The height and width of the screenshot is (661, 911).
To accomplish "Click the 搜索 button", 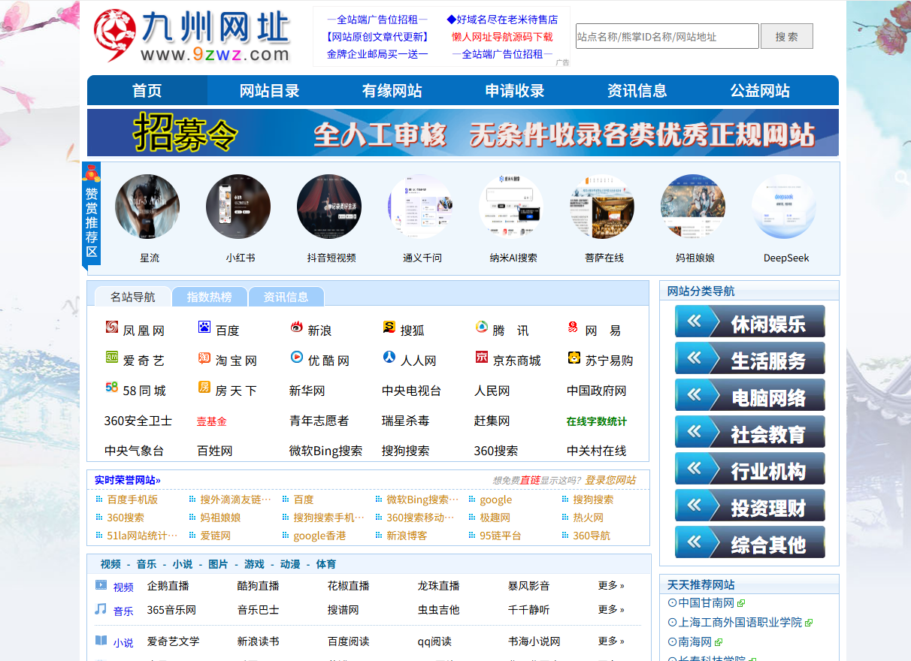I will tap(787, 36).
